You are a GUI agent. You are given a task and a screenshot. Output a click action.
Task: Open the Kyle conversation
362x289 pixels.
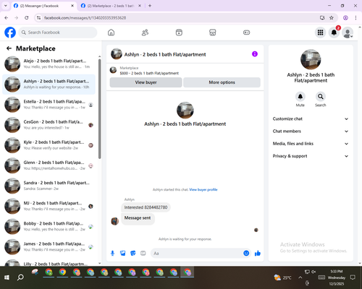coord(49,145)
